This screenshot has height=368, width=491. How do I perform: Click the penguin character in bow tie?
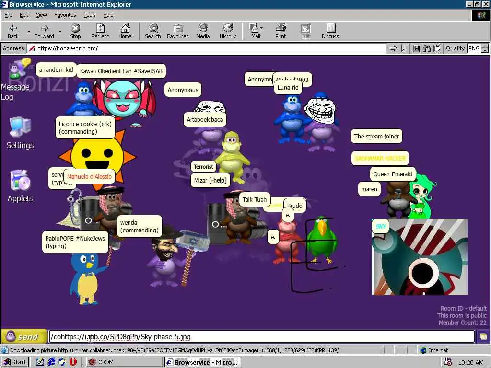[86, 277]
